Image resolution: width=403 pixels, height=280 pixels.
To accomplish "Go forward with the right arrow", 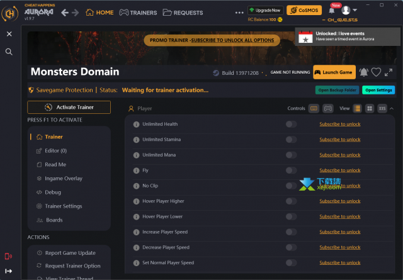I will [x=76, y=13].
